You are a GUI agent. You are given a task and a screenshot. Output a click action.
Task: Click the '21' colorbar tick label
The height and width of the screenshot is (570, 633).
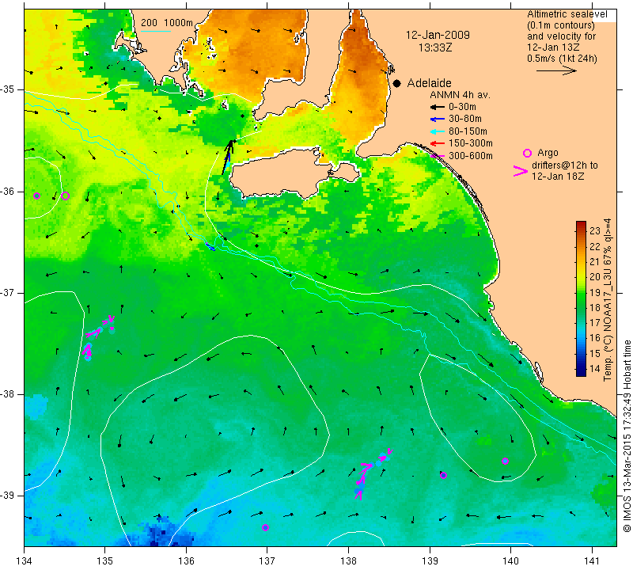595,262
